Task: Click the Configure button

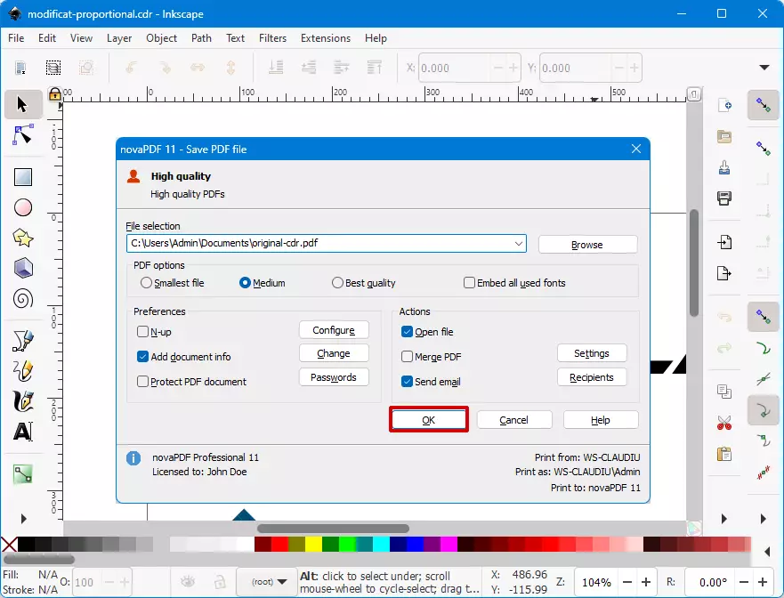Action: point(334,330)
